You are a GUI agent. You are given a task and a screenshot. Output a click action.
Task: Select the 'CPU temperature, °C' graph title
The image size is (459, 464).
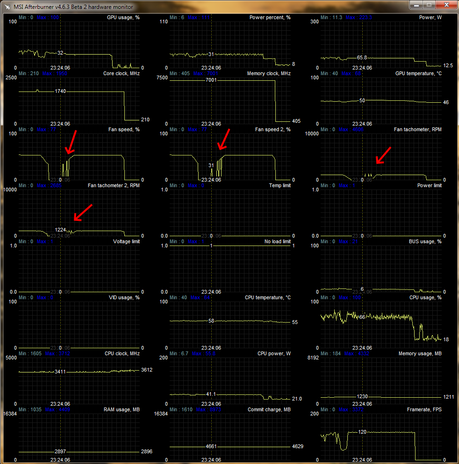268,297
